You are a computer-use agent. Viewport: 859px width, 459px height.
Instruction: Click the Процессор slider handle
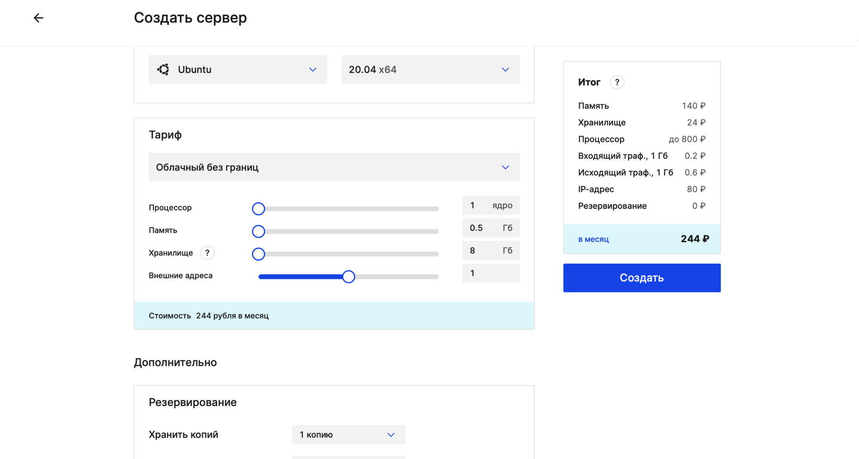click(258, 209)
